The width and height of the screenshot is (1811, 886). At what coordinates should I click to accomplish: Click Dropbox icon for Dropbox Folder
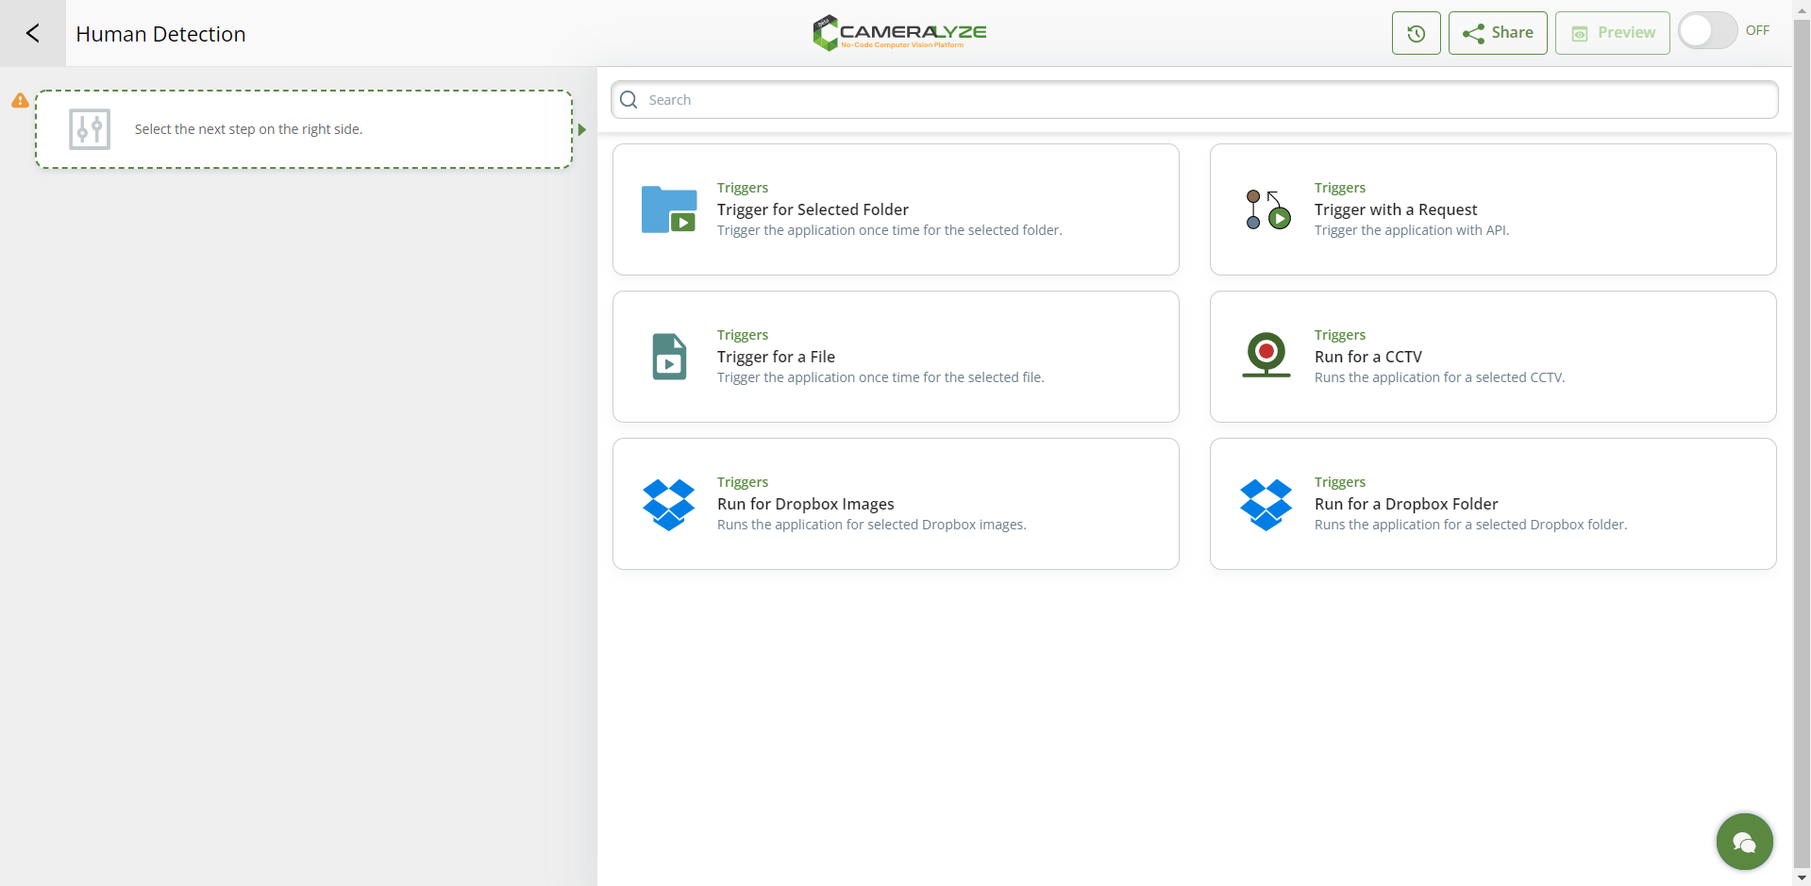1266,505
